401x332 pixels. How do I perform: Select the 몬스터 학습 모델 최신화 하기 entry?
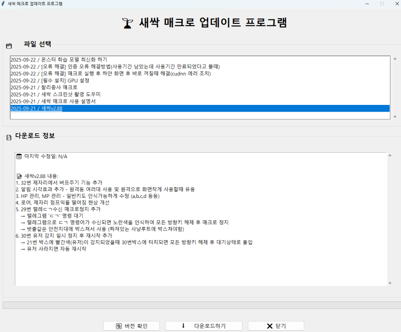point(59,60)
